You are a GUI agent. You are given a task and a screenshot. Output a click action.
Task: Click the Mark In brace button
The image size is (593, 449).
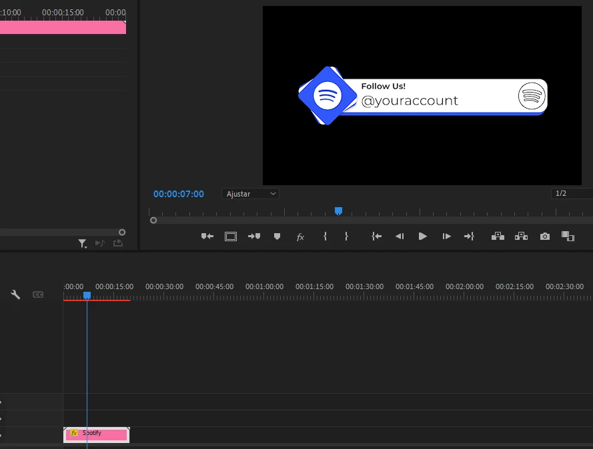pyautogui.click(x=326, y=236)
